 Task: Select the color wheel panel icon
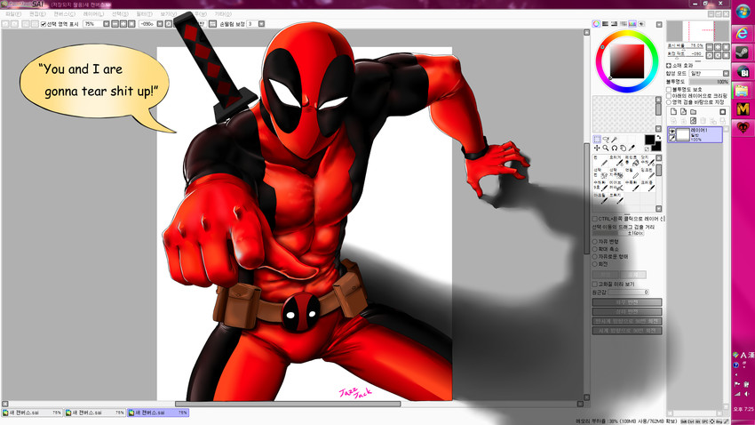pyautogui.click(x=596, y=24)
